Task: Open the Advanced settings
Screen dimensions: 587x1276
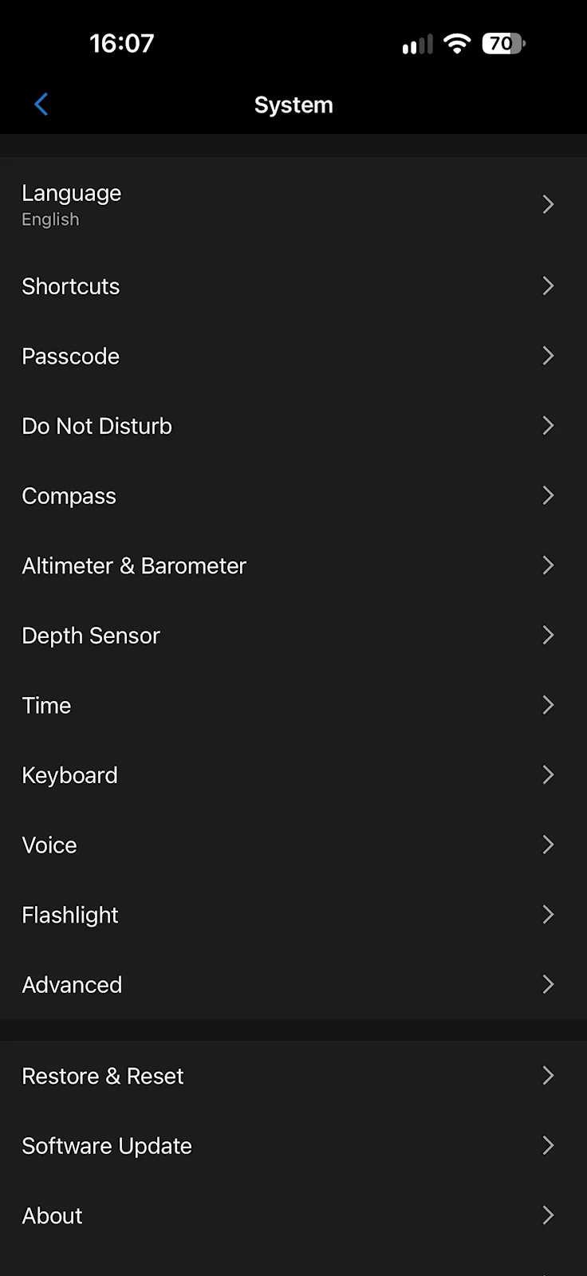Action: coord(293,985)
